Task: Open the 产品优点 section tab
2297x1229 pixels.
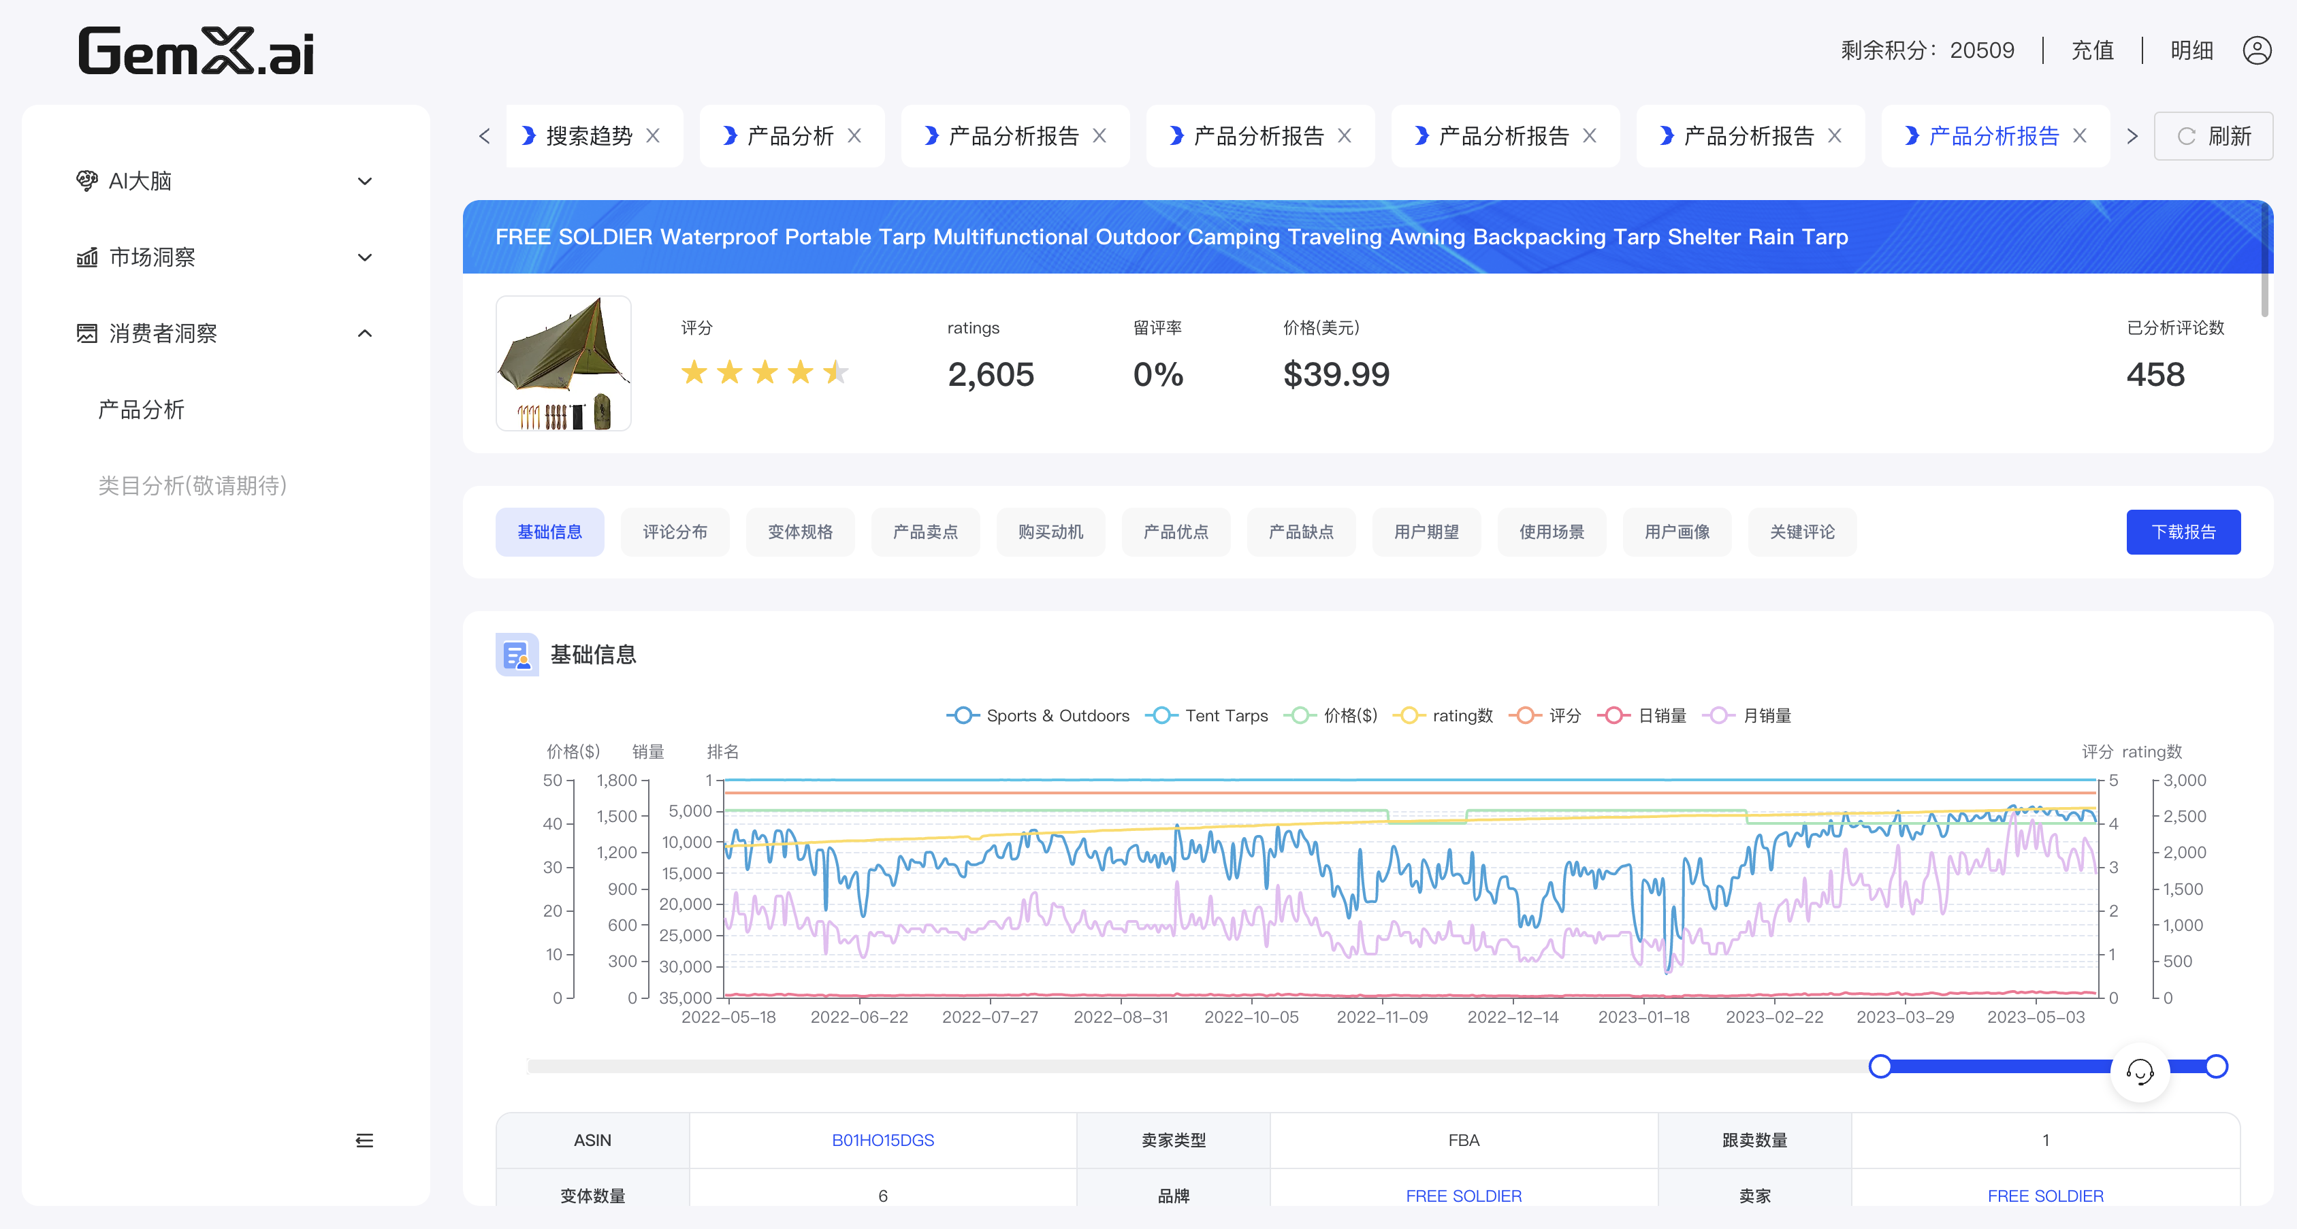Action: coord(1176,532)
